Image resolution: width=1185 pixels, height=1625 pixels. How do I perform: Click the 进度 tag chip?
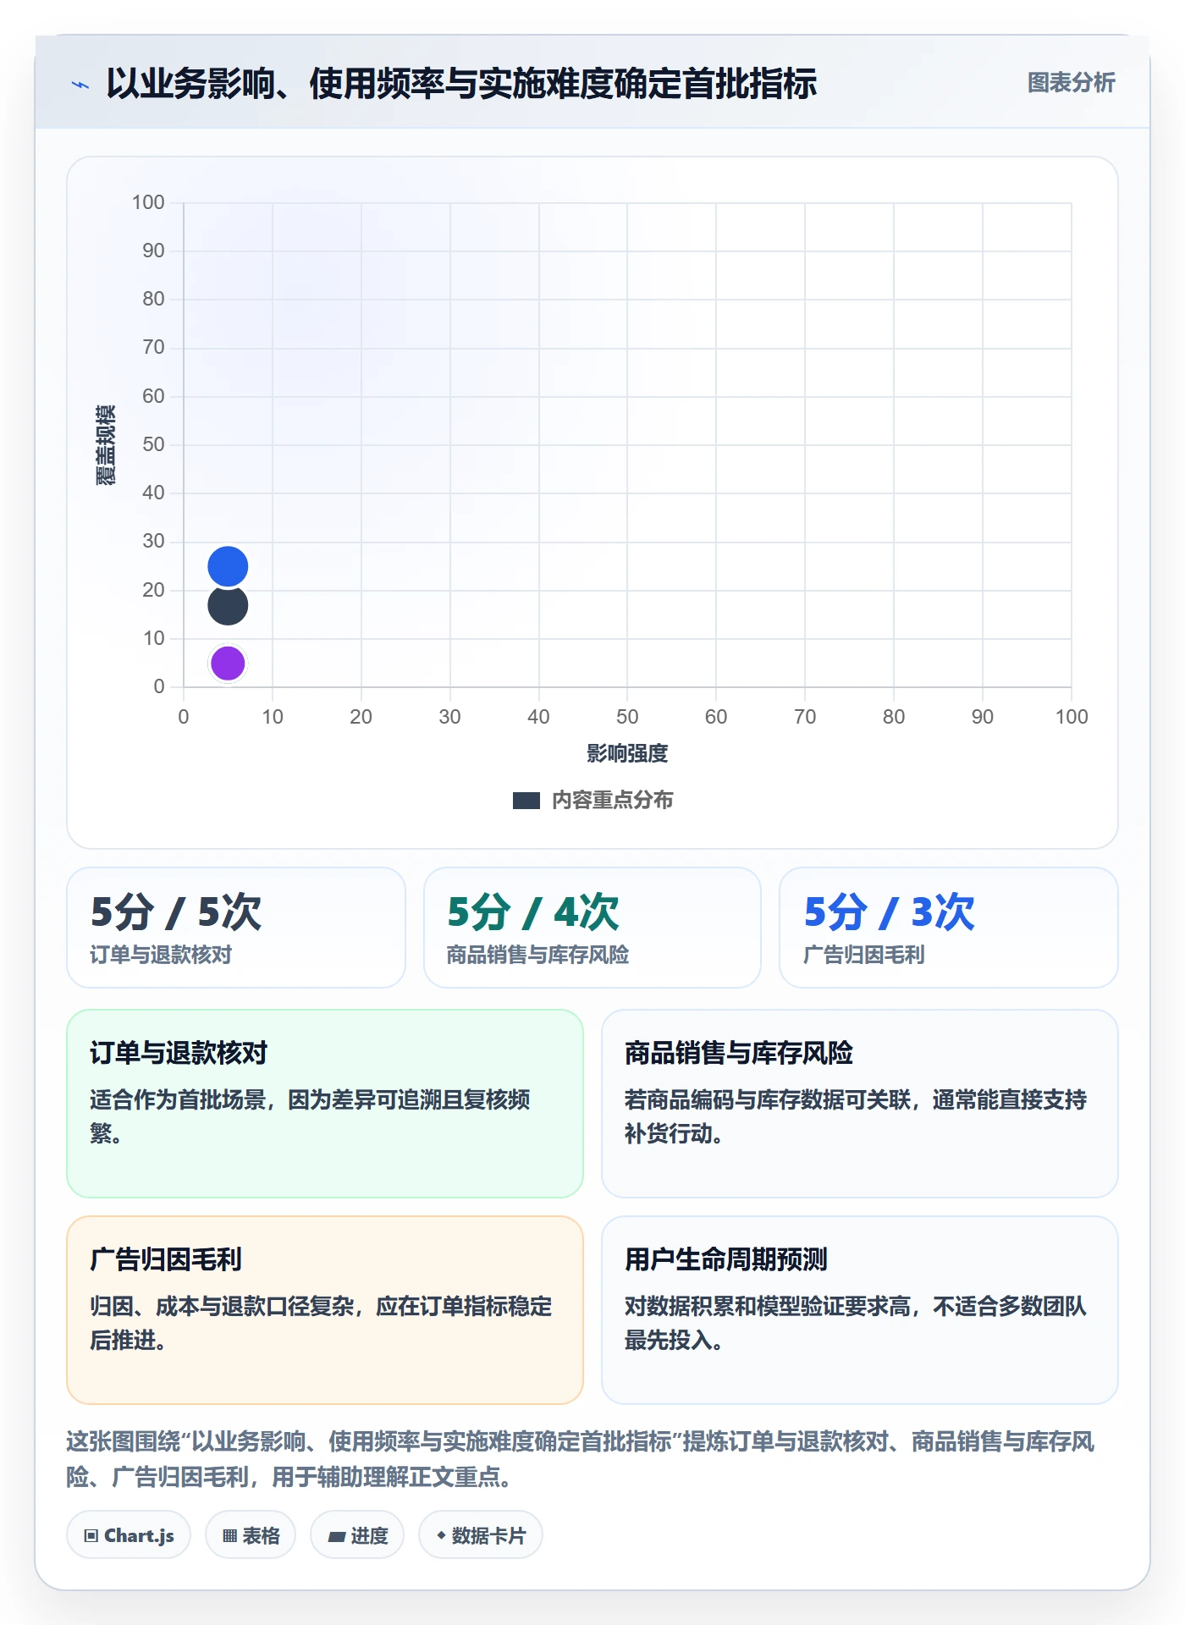tap(357, 1535)
